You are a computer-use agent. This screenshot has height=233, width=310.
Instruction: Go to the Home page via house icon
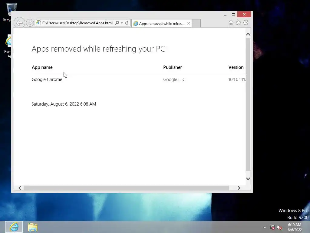231,22
